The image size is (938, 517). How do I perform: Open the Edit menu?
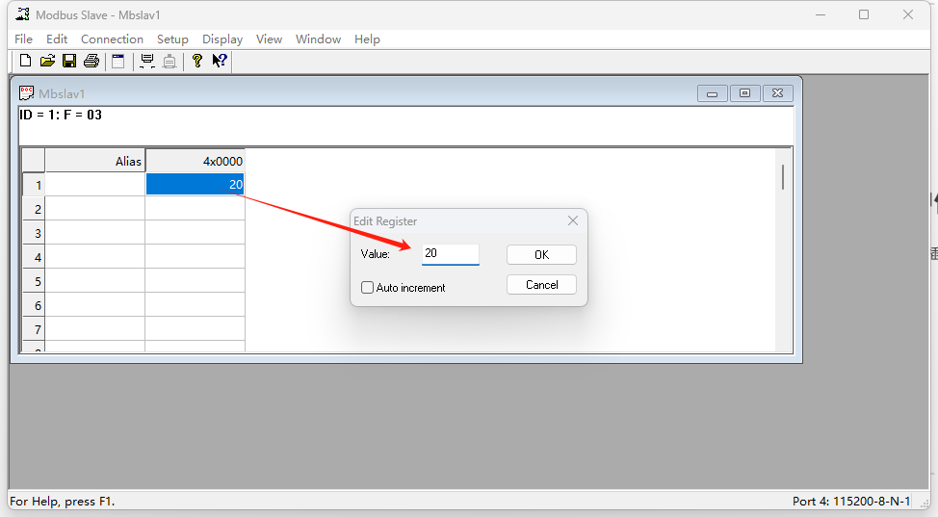[x=57, y=39]
